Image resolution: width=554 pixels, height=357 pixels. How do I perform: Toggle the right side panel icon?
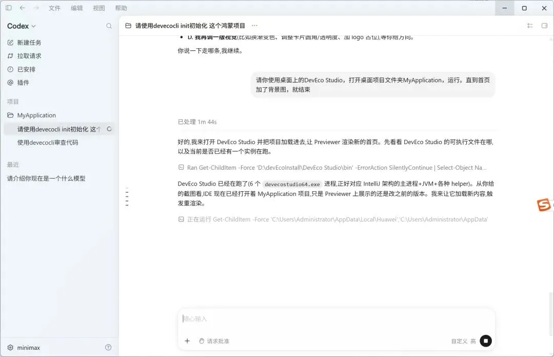(544, 26)
